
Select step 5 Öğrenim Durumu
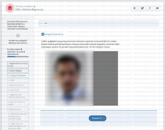18,85
